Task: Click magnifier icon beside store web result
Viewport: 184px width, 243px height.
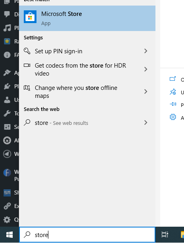Action: click(27, 122)
